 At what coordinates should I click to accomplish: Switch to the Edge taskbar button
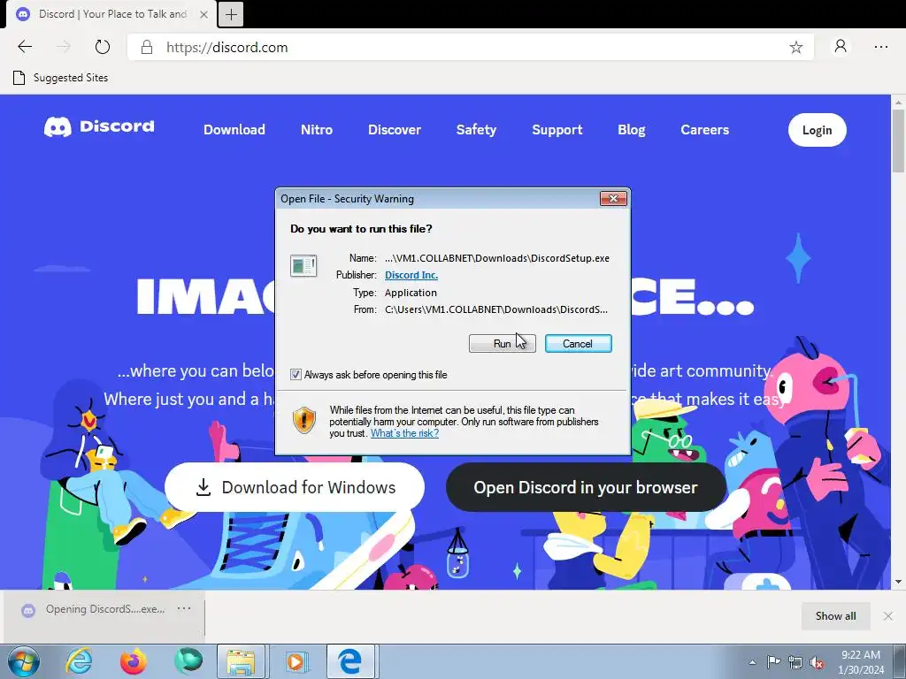click(352, 661)
